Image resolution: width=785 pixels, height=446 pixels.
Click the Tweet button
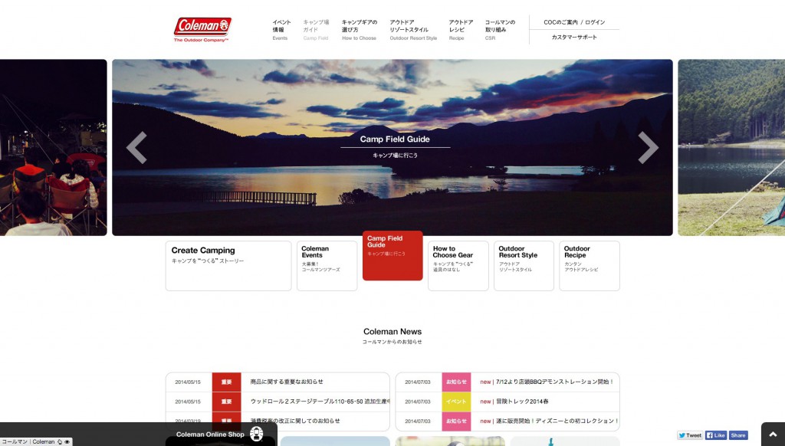(x=690, y=435)
